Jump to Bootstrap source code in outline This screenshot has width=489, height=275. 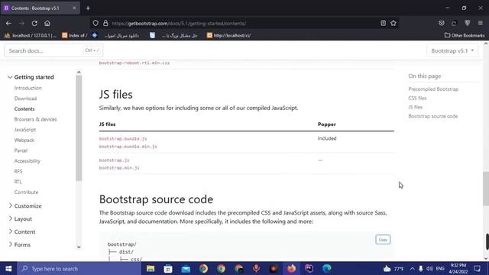point(433,116)
